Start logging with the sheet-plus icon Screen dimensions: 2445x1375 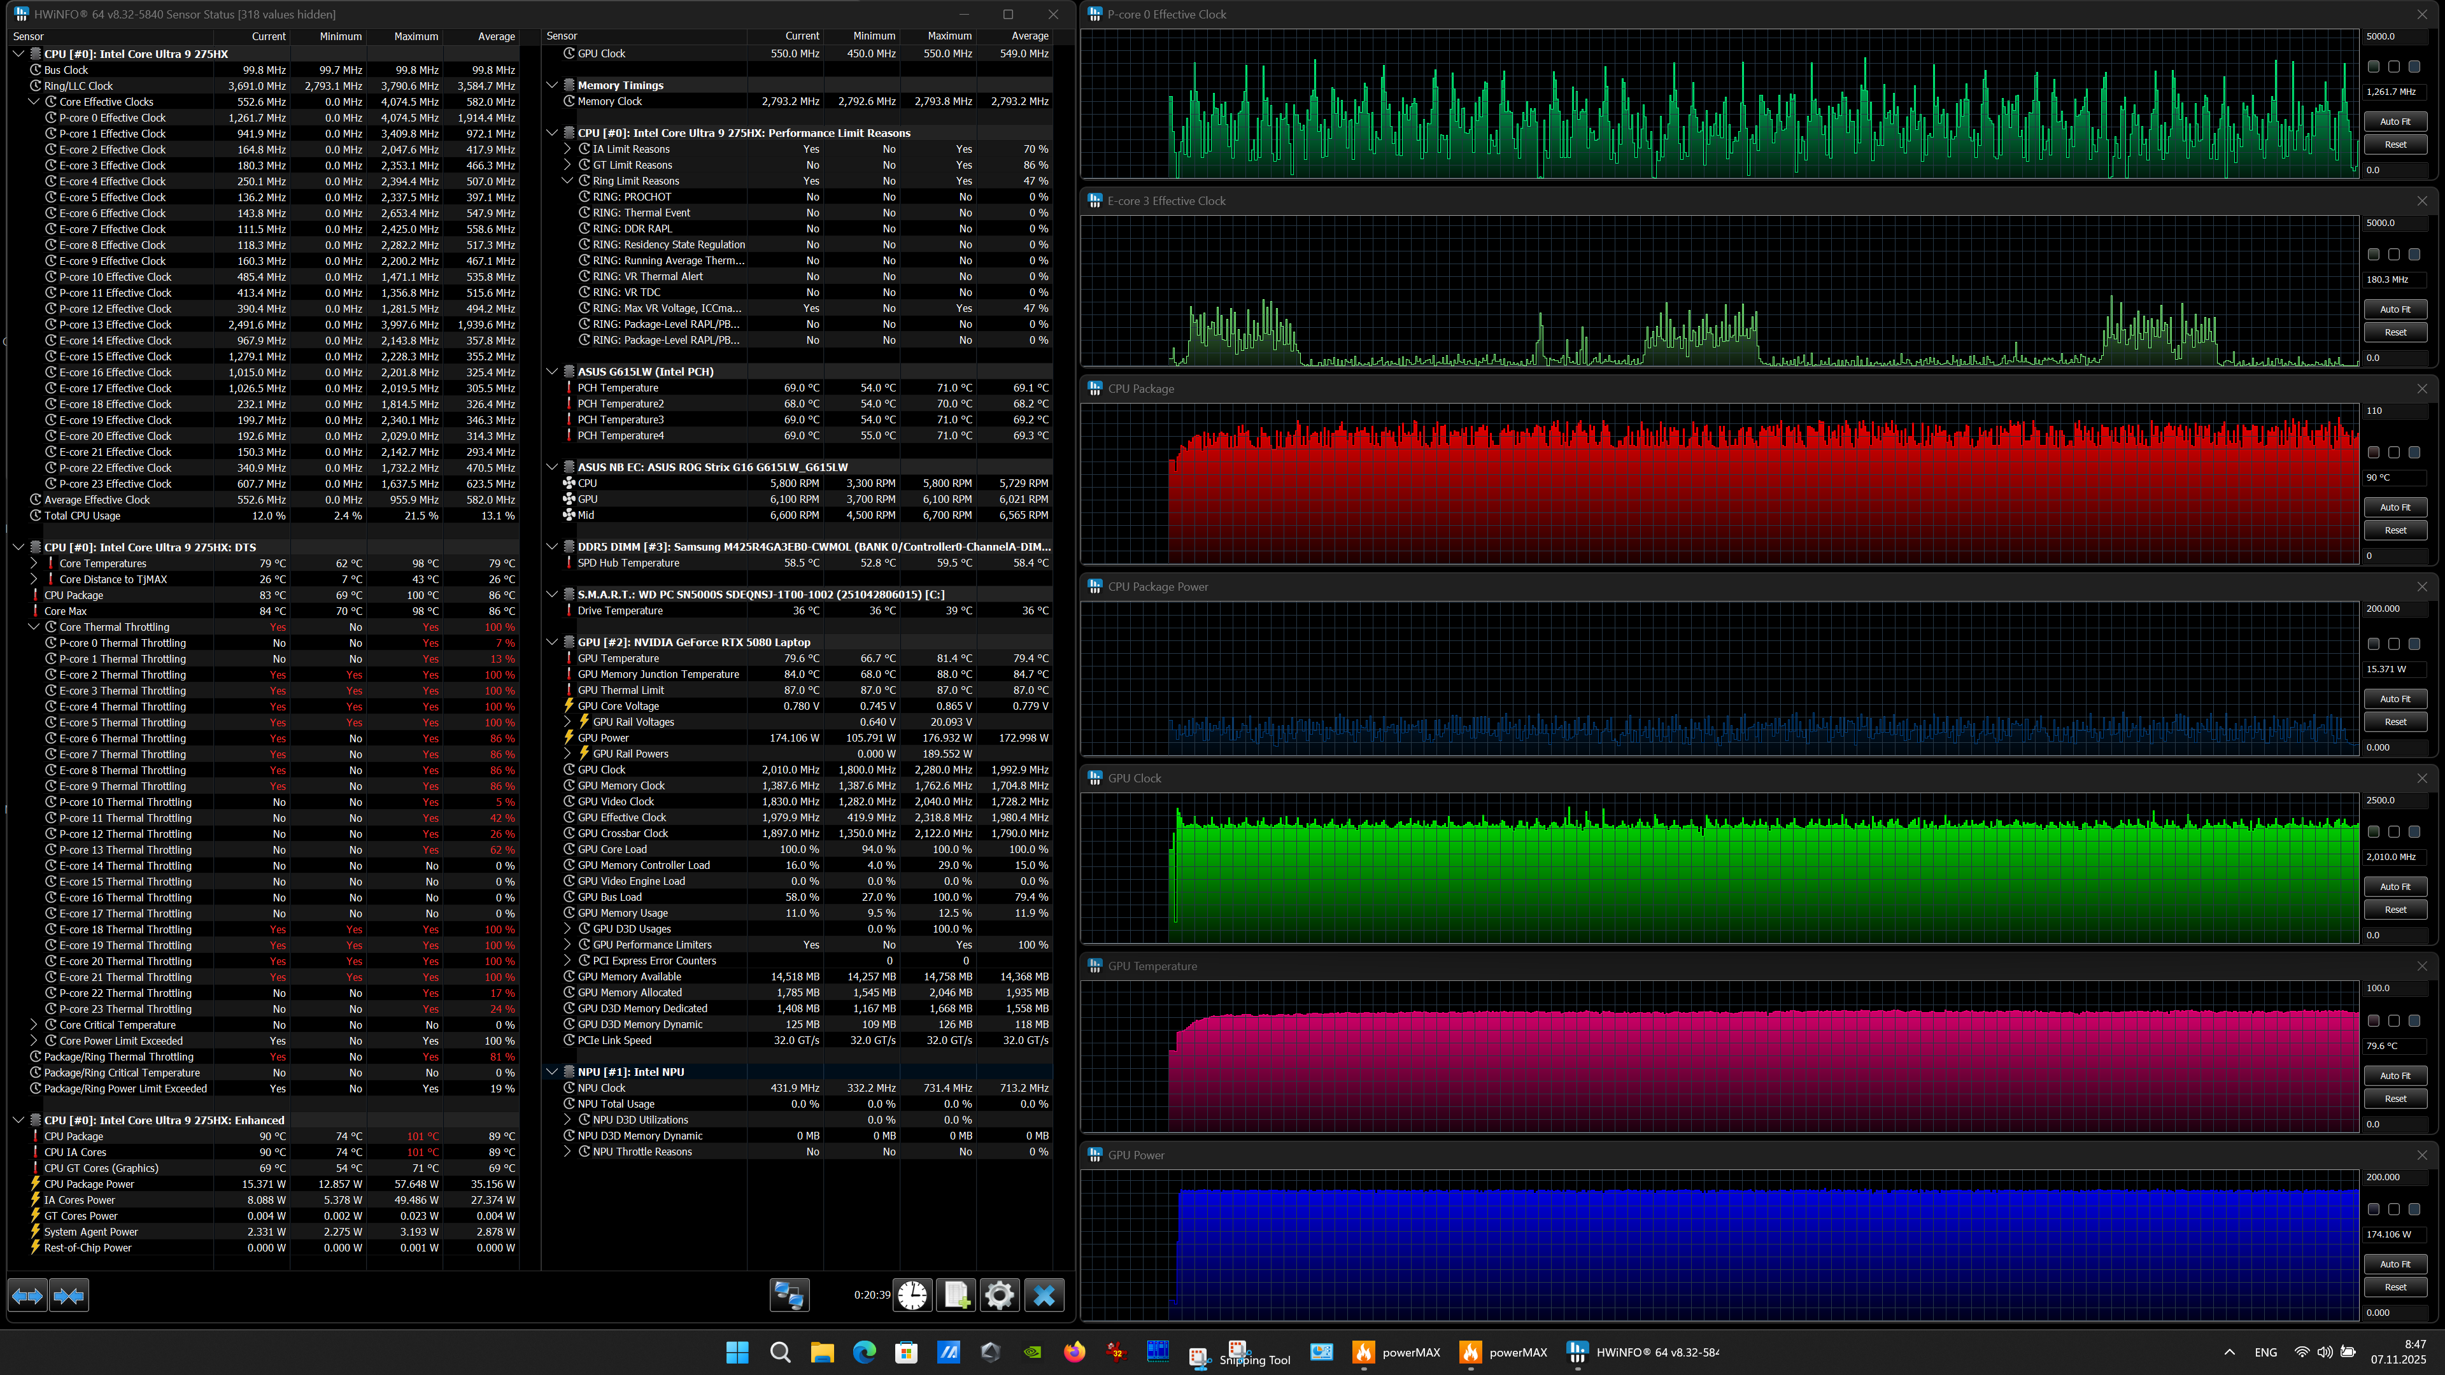(x=956, y=1295)
